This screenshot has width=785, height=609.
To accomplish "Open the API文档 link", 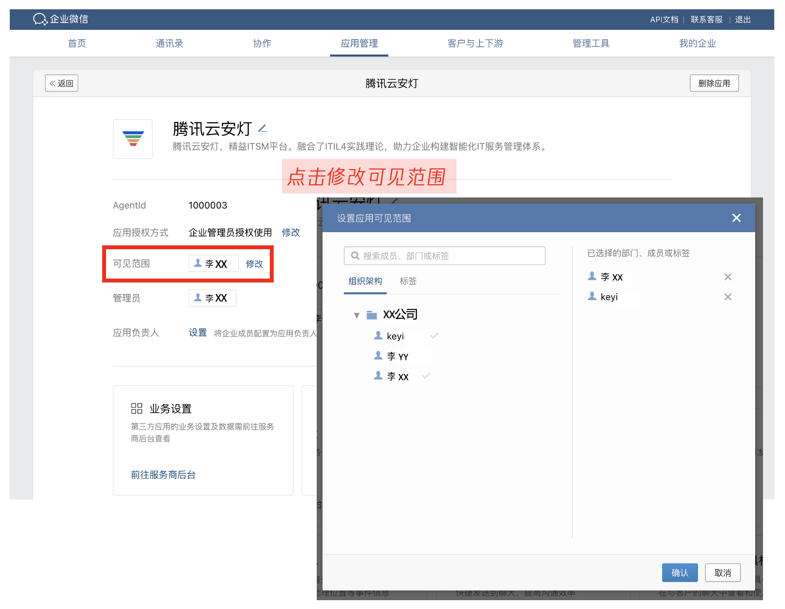I will pos(664,20).
